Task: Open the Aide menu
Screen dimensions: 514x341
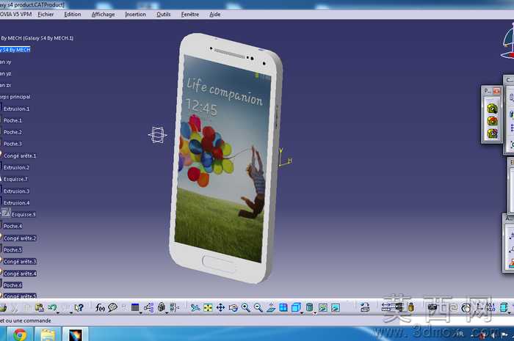Action: click(214, 15)
